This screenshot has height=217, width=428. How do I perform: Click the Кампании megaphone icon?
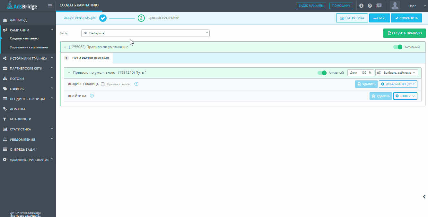tap(5, 30)
